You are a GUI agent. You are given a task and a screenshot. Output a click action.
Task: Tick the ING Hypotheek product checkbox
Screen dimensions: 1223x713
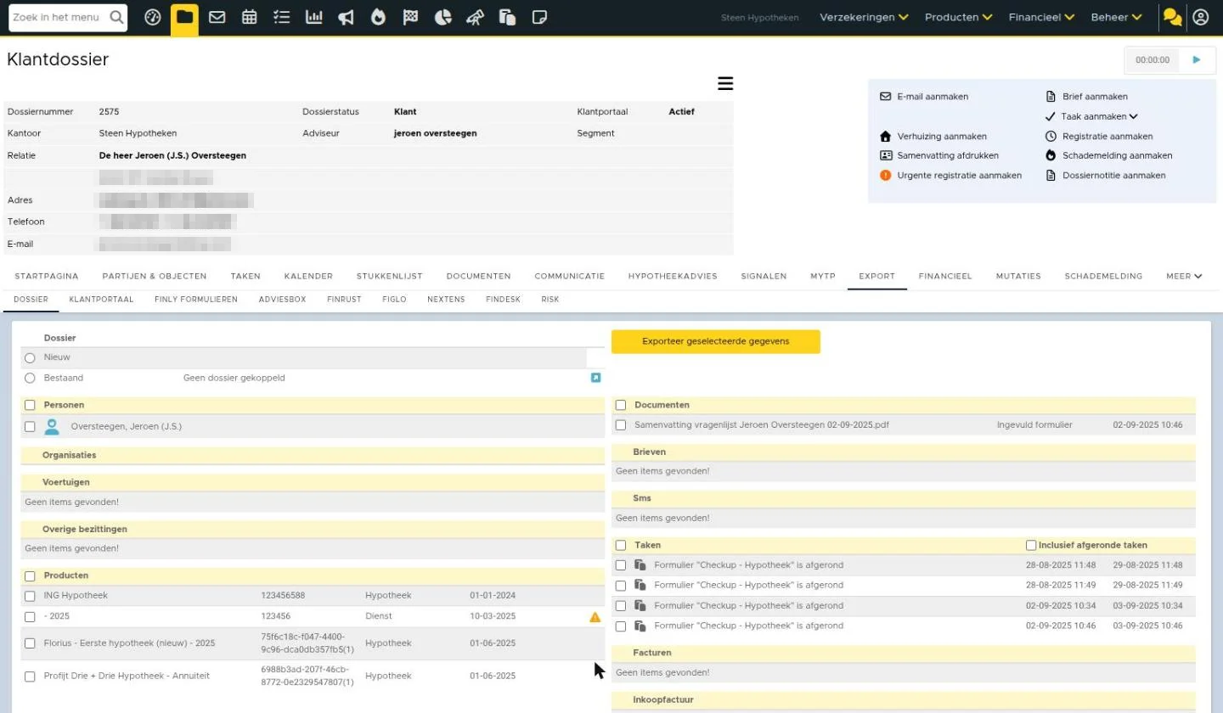click(x=30, y=596)
